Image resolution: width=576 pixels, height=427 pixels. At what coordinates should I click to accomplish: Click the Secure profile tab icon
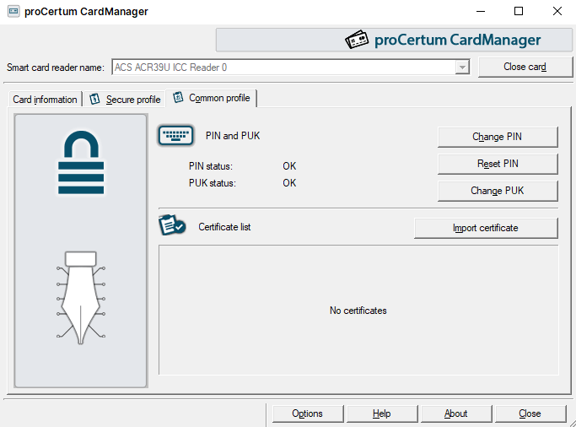94,99
